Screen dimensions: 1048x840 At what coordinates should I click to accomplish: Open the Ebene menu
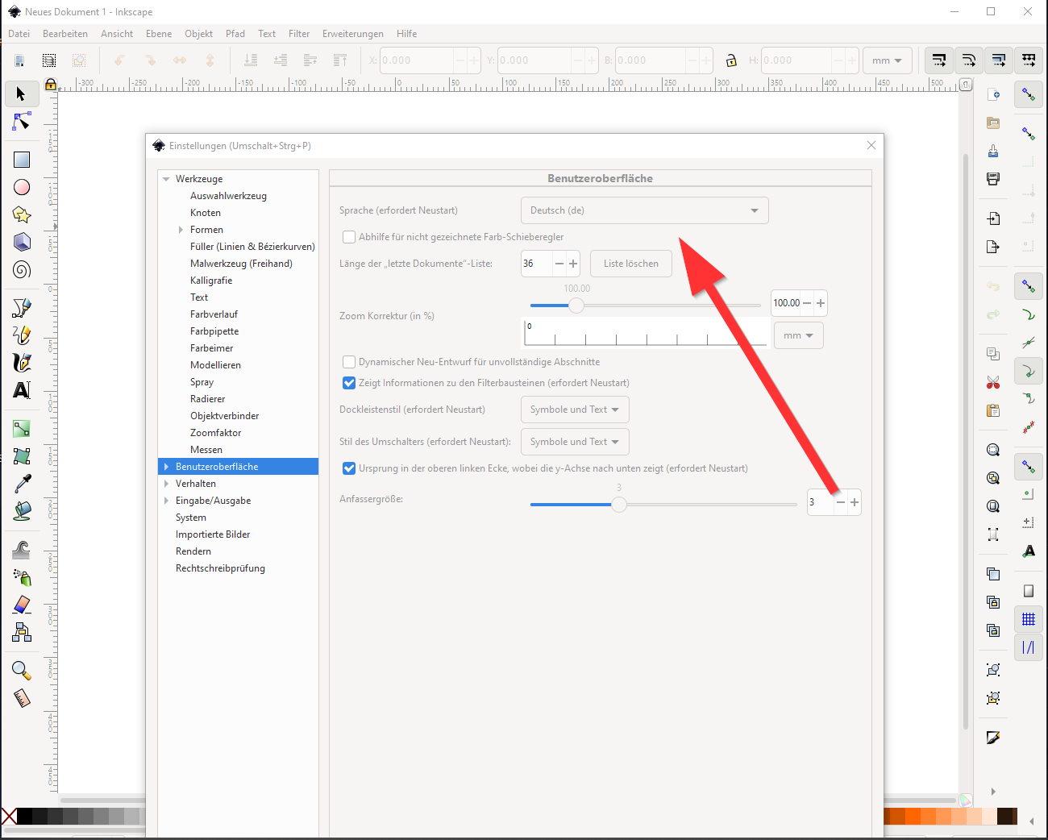click(x=159, y=34)
